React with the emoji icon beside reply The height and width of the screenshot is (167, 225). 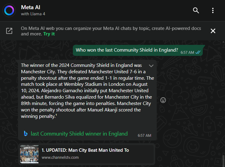pyautogui.click(x=163, y=100)
